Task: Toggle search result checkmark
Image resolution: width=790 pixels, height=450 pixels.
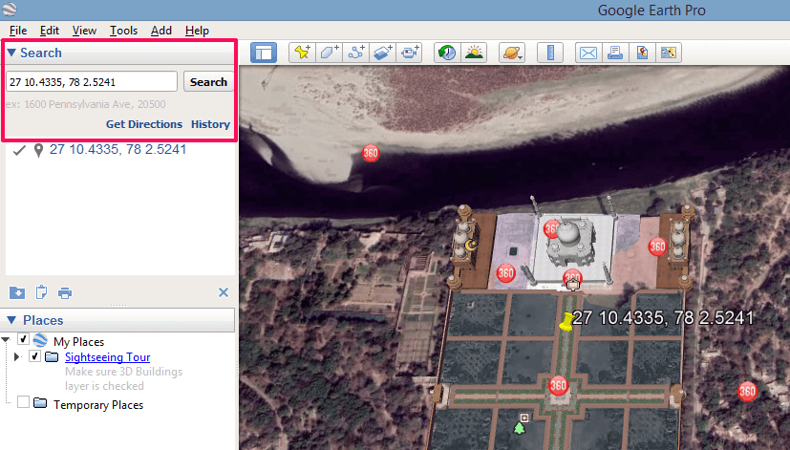Action: (x=19, y=150)
